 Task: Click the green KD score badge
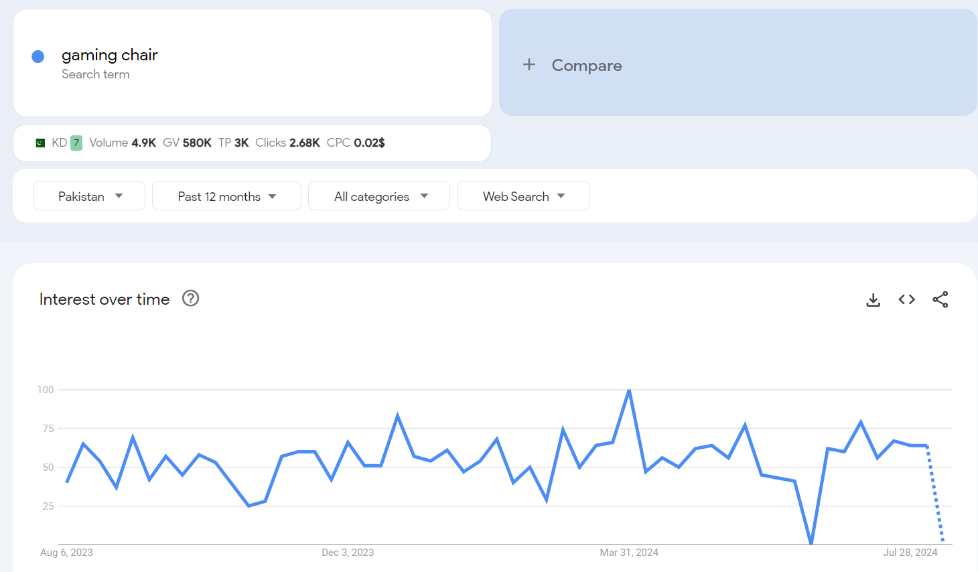tap(76, 143)
